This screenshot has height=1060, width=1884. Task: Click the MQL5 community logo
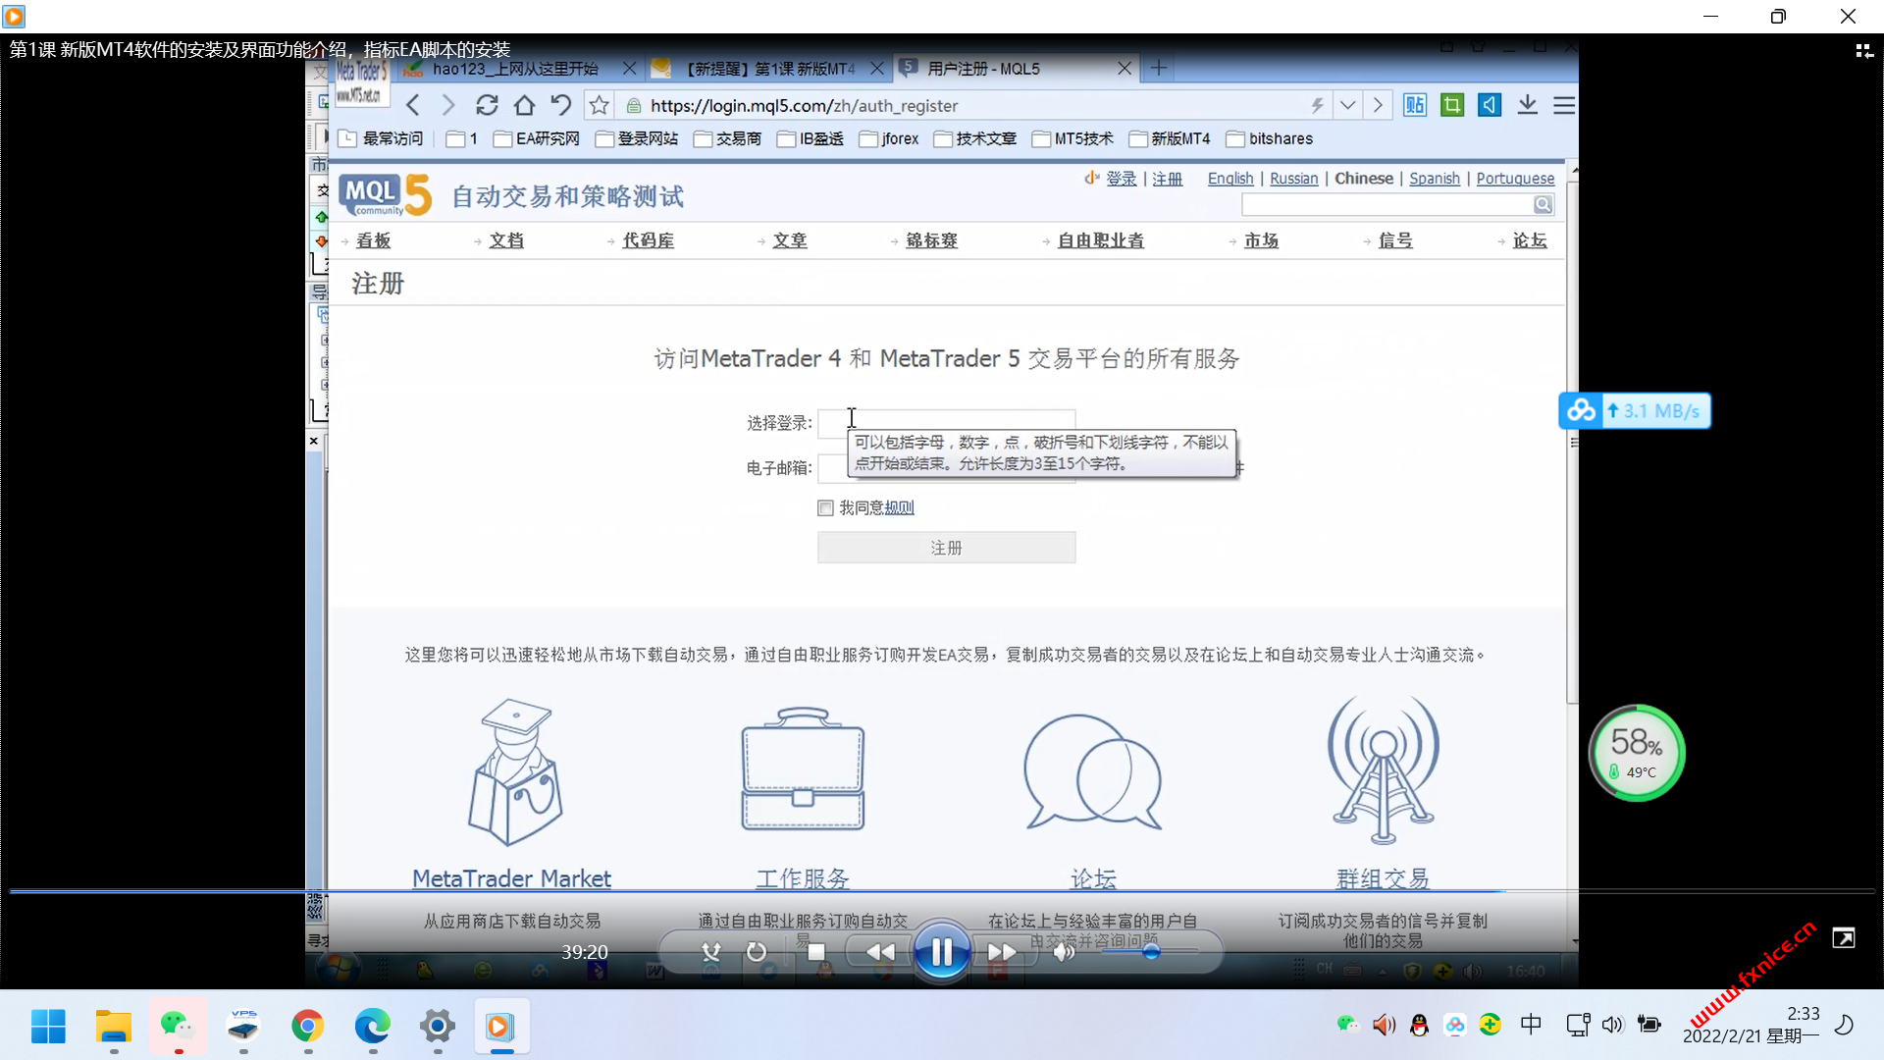click(386, 195)
